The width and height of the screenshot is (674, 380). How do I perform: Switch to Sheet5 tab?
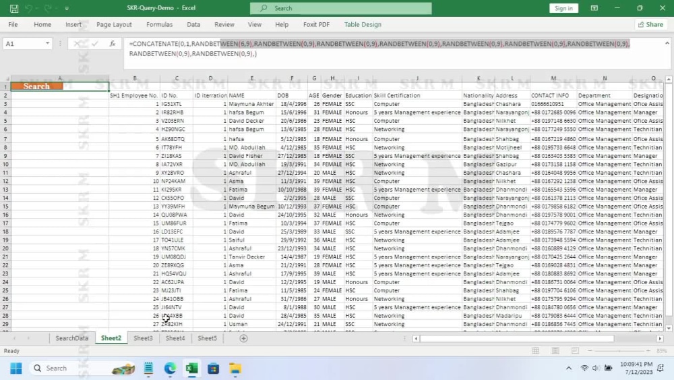[x=207, y=338]
